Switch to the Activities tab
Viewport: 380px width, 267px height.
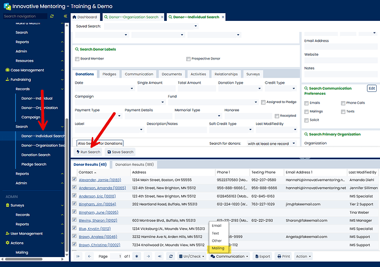(198, 74)
